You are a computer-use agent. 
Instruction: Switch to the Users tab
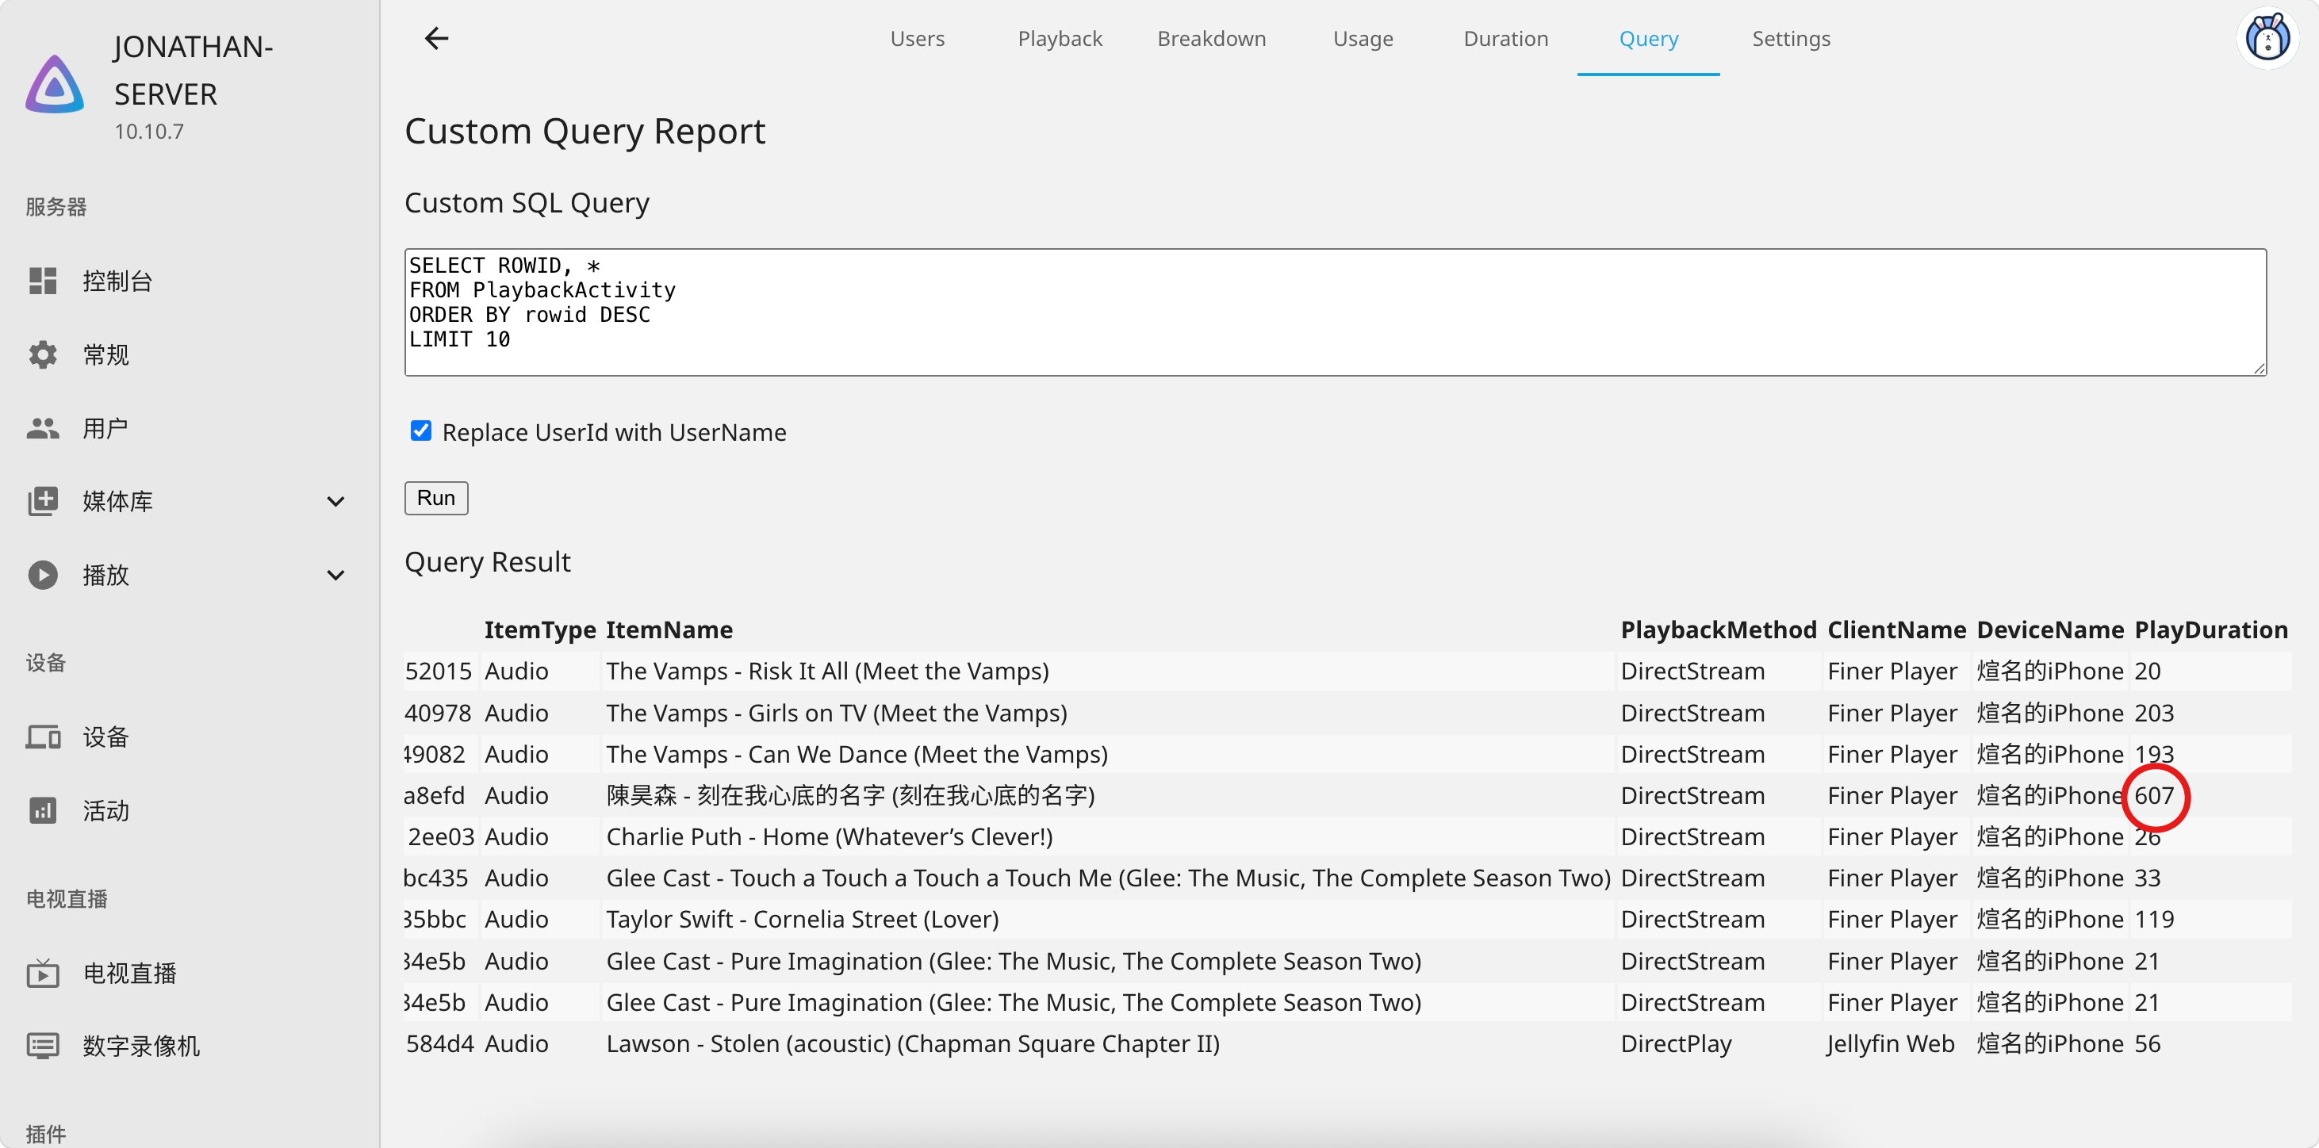918,39
